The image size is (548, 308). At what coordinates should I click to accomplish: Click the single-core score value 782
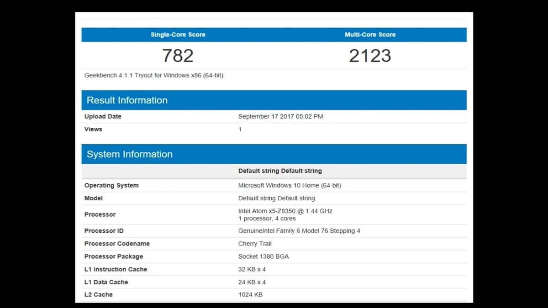click(178, 55)
